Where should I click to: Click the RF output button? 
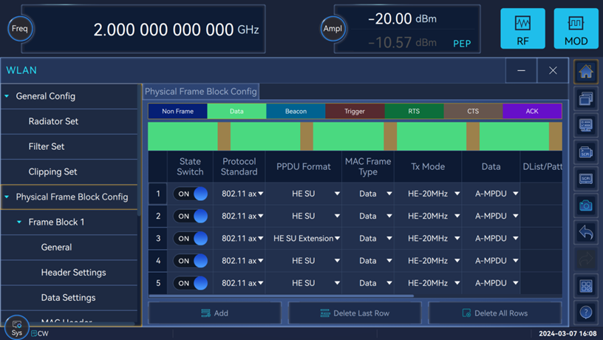pyautogui.click(x=522, y=29)
